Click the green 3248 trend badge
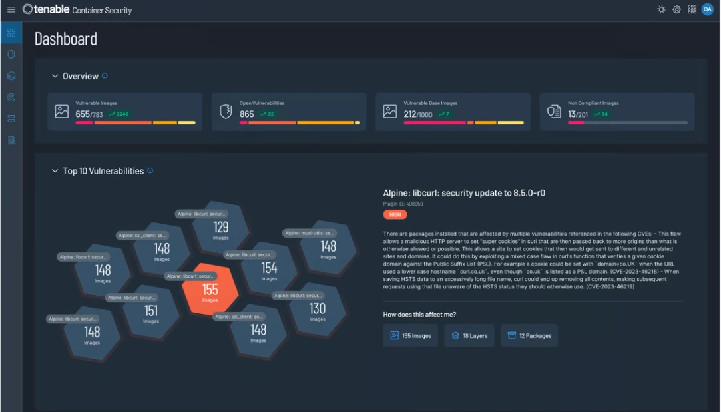721x412 pixels. (119, 114)
